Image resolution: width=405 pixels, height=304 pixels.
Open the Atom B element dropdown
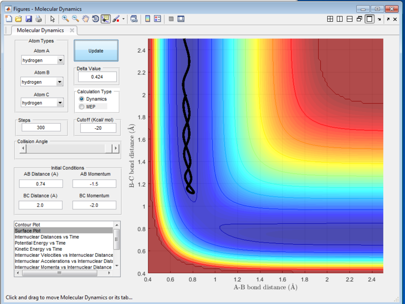coord(59,82)
